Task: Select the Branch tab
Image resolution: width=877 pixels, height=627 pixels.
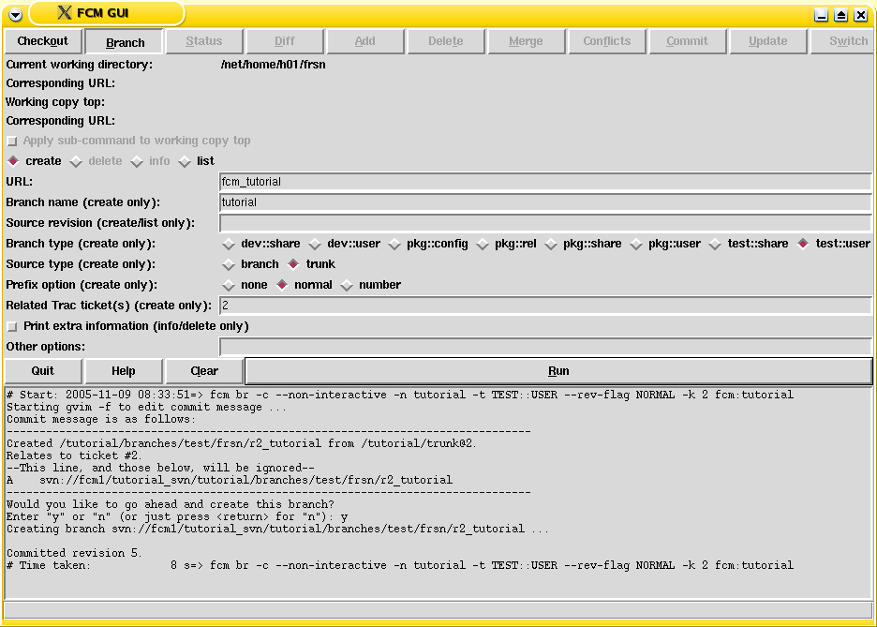Action: pyautogui.click(x=125, y=42)
